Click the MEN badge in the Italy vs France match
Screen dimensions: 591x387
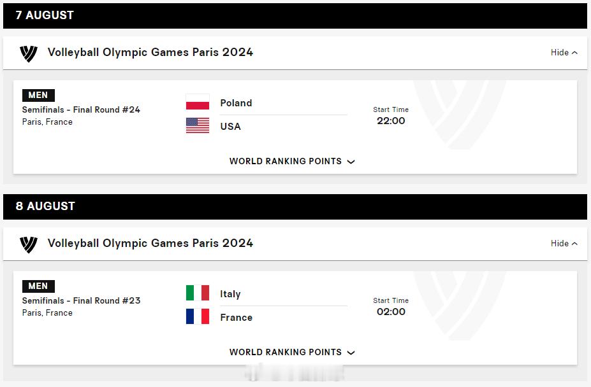click(x=38, y=286)
